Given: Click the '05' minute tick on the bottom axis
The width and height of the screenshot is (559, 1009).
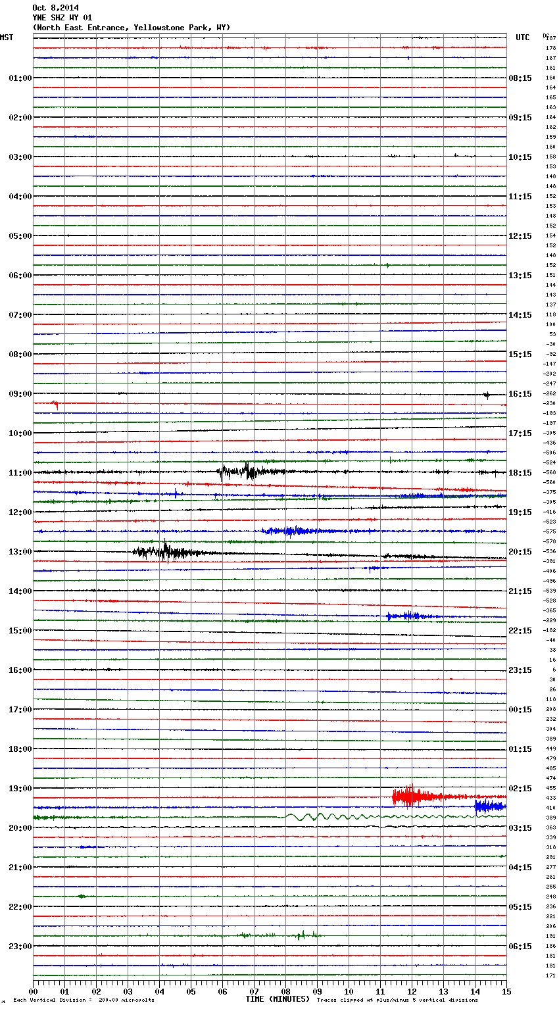Looking at the screenshot, I should tap(191, 991).
